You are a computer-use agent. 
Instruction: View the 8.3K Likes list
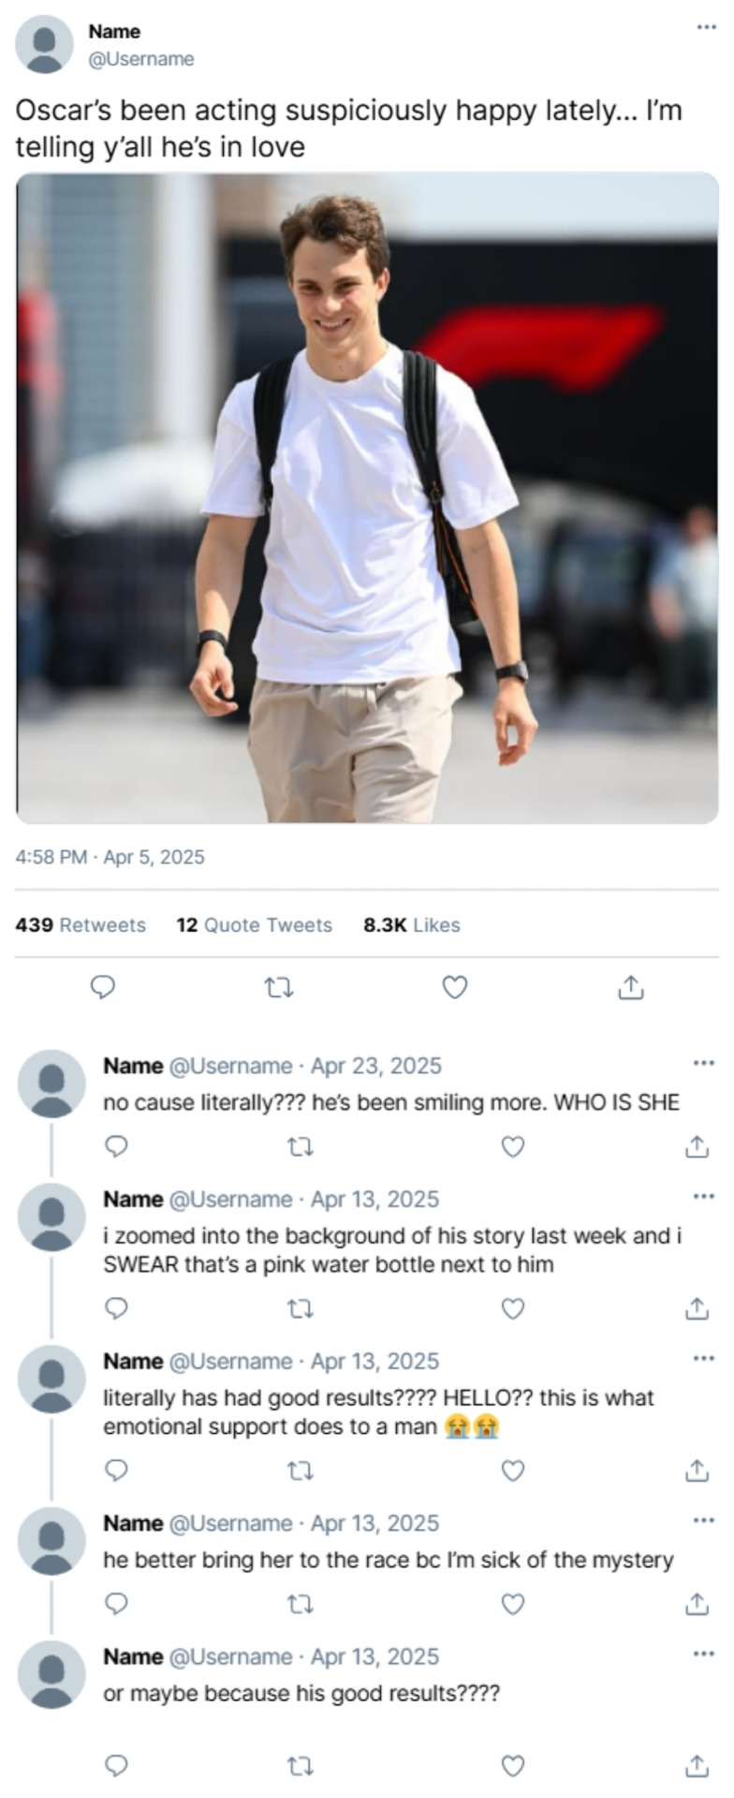click(411, 925)
